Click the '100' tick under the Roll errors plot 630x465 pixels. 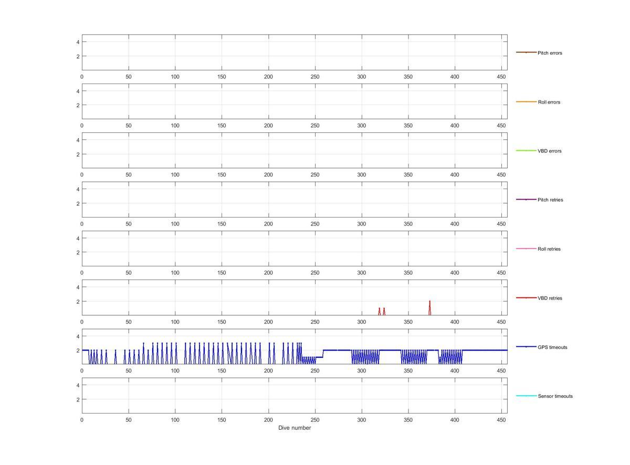[x=175, y=126]
